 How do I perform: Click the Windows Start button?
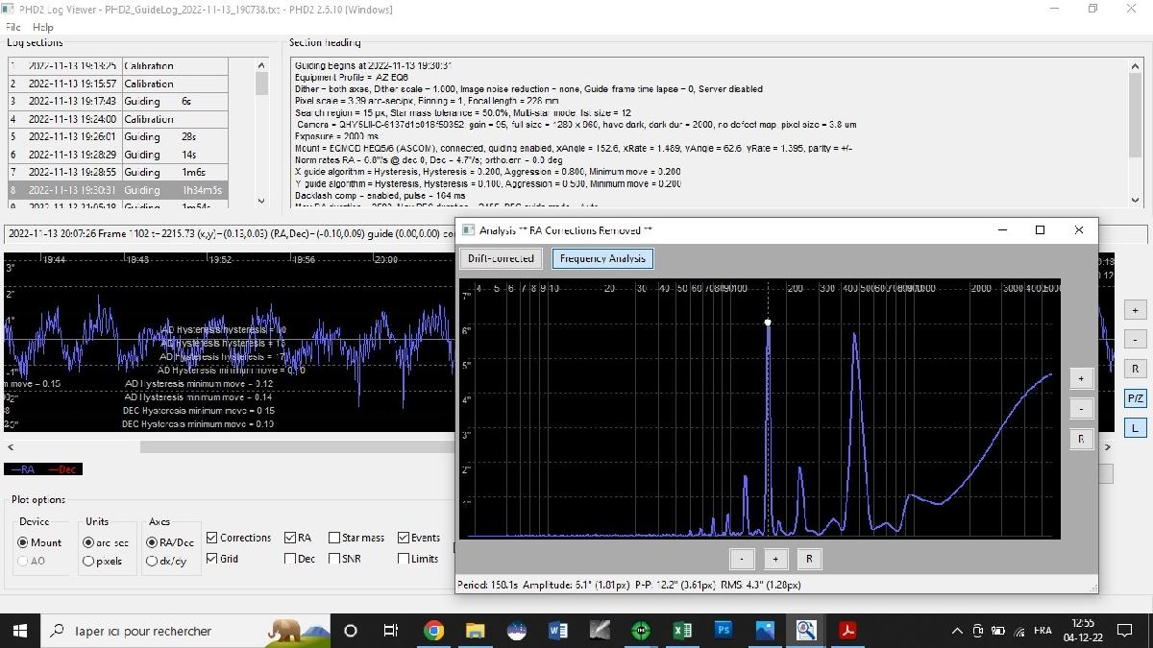pos(19,631)
